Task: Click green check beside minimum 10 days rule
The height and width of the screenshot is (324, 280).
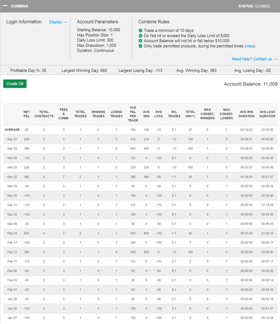Action: 141,30
